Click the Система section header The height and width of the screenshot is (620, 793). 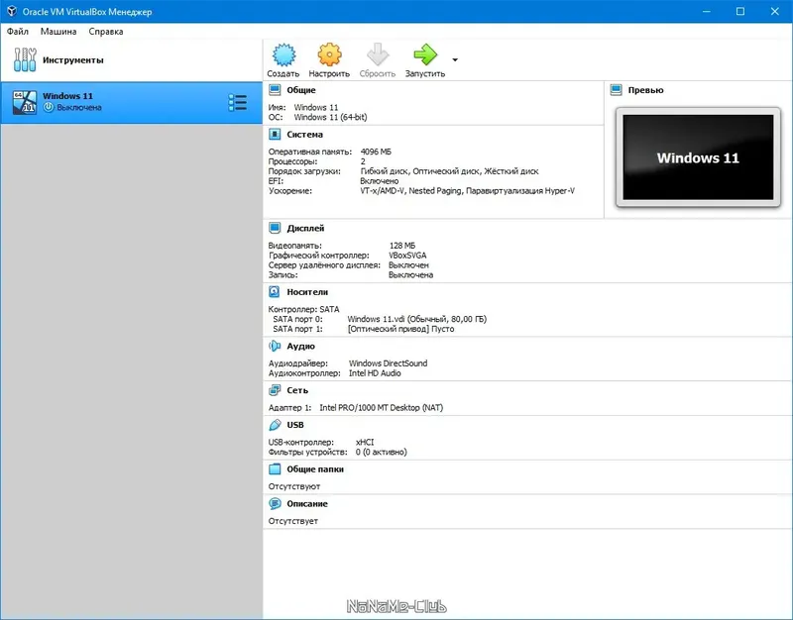coord(304,135)
